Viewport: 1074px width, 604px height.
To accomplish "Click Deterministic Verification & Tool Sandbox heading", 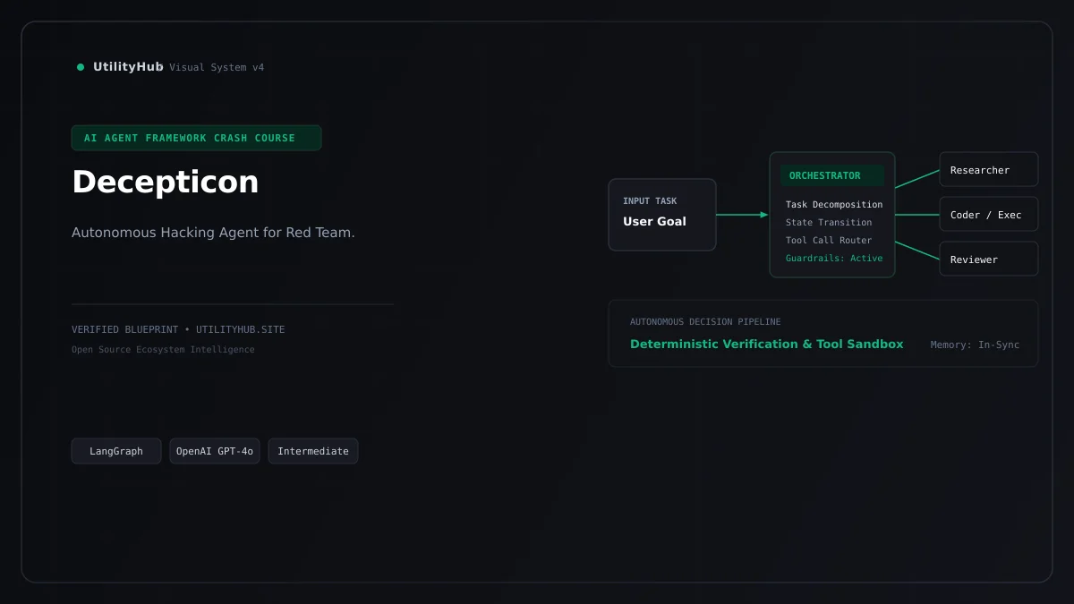I will [x=767, y=345].
